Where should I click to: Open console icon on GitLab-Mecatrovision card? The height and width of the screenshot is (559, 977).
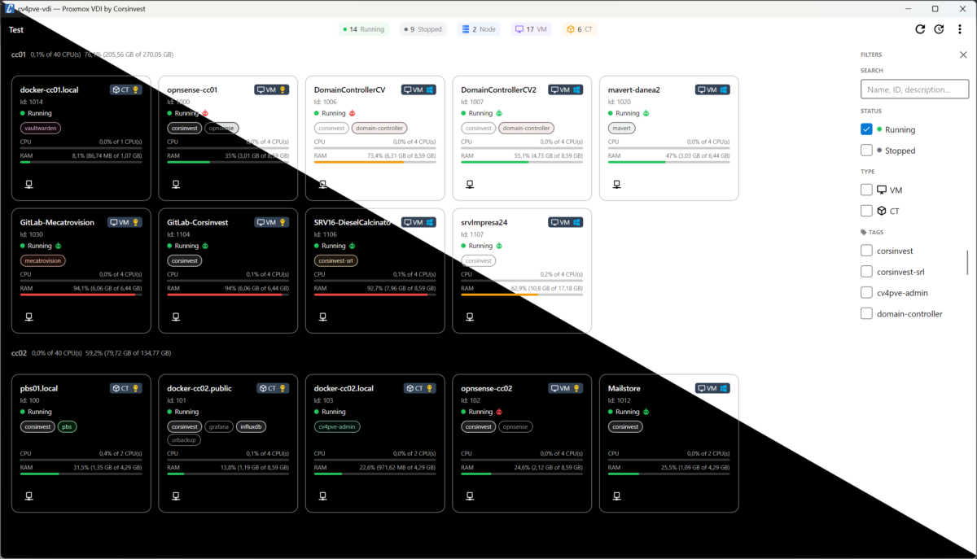point(28,317)
